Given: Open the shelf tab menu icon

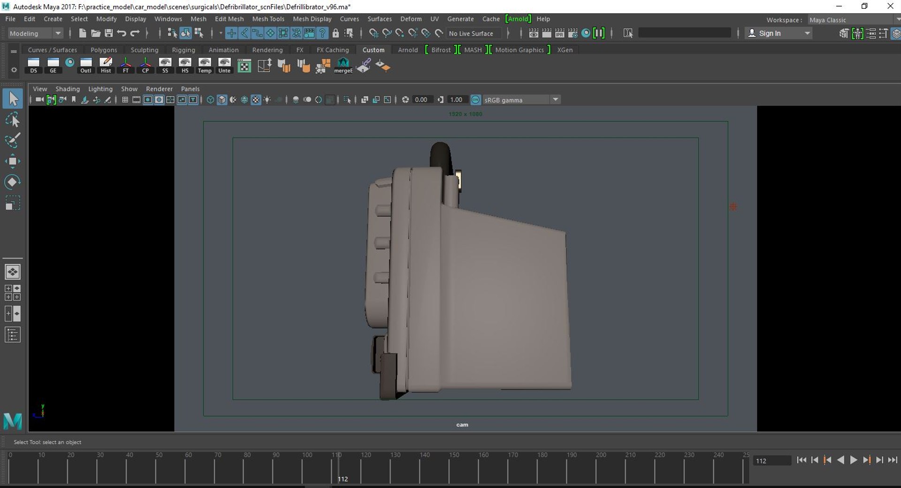Looking at the screenshot, I should pyautogui.click(x=14, y=51).
